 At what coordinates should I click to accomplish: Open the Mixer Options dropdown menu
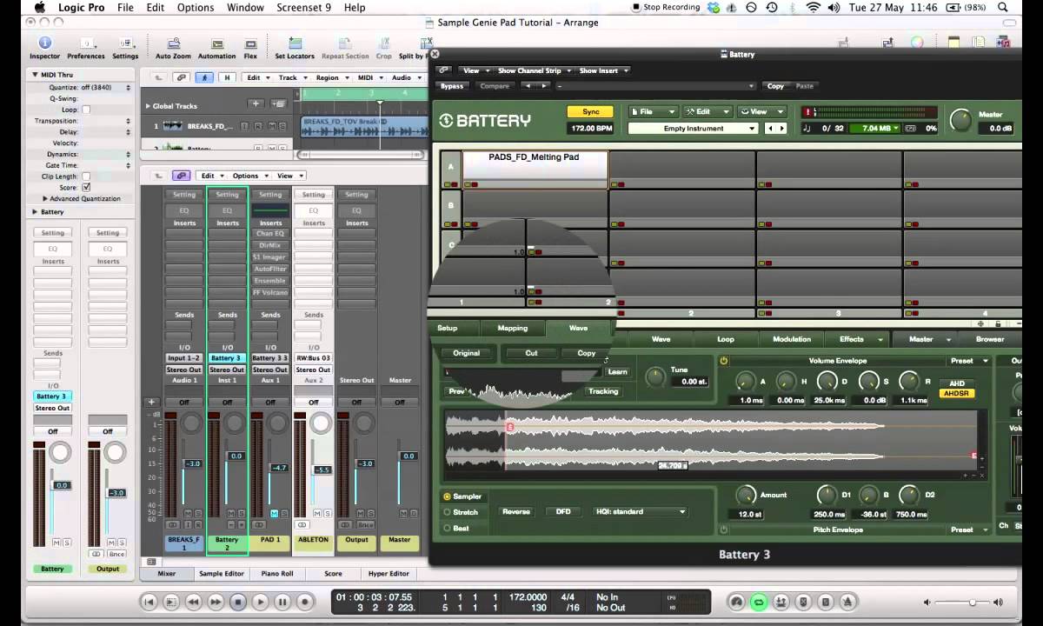pyautogui.click(x=249, y=176)
